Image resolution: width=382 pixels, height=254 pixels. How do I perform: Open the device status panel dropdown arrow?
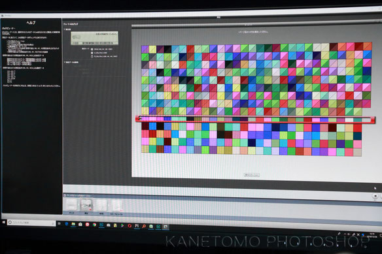pyautogui.click(x=113, y=43)
